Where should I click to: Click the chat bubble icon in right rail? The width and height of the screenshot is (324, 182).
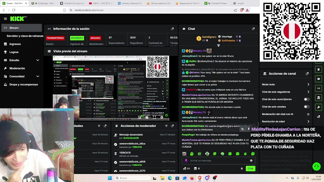point(319,79)
